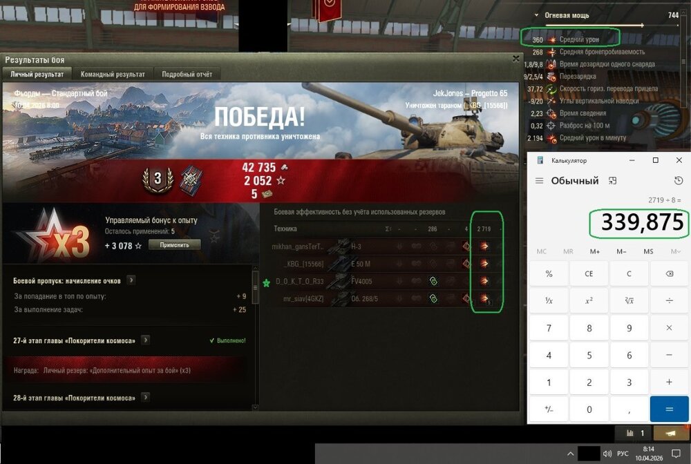
Task: Click the spotting icon in FV4005 row
Action: coord(433,281)
